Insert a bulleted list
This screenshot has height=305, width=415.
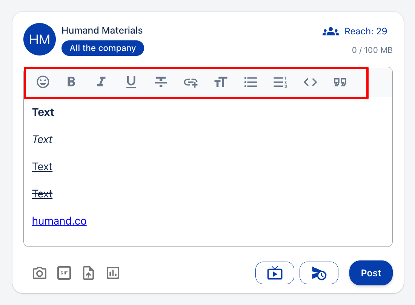(251, 82)
